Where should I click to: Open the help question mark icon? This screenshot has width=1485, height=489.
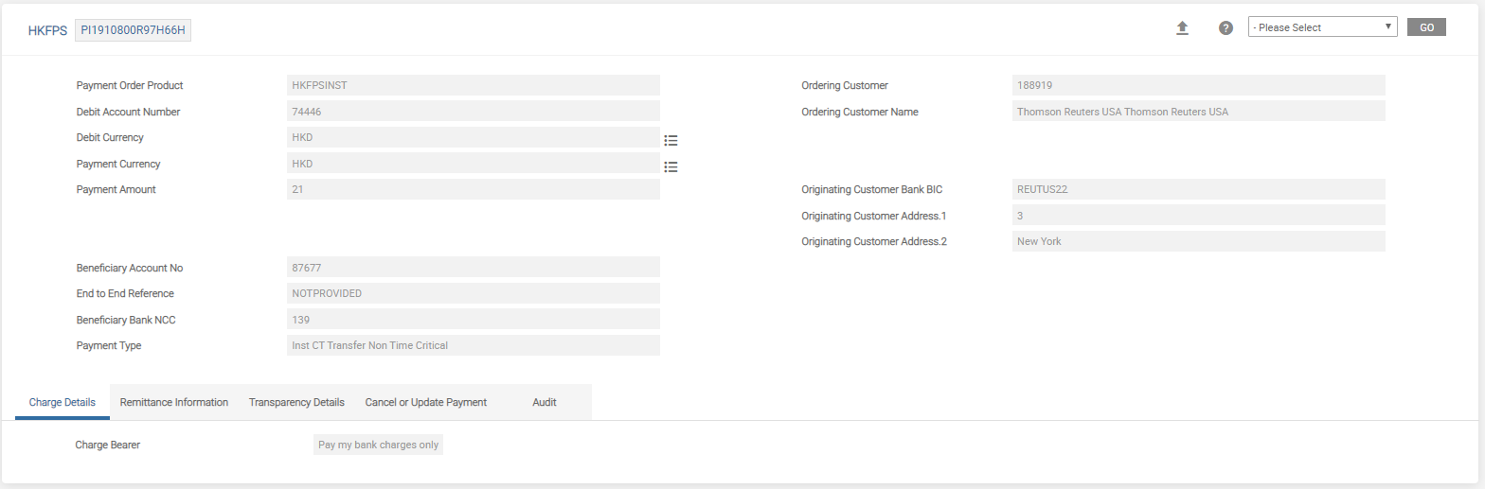(1226, 28)
